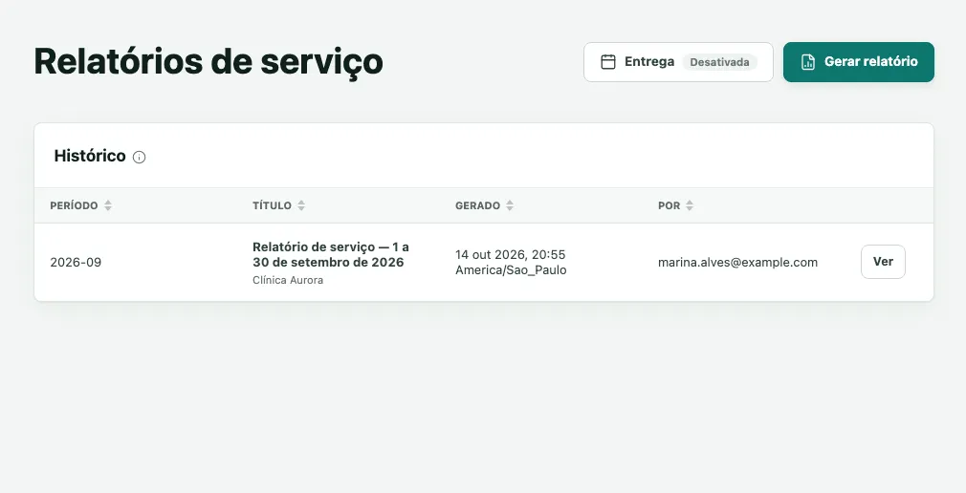Open the Entrega delivery settings button
This screenshot has height=493, width=966.
click(x=678, y=62)
